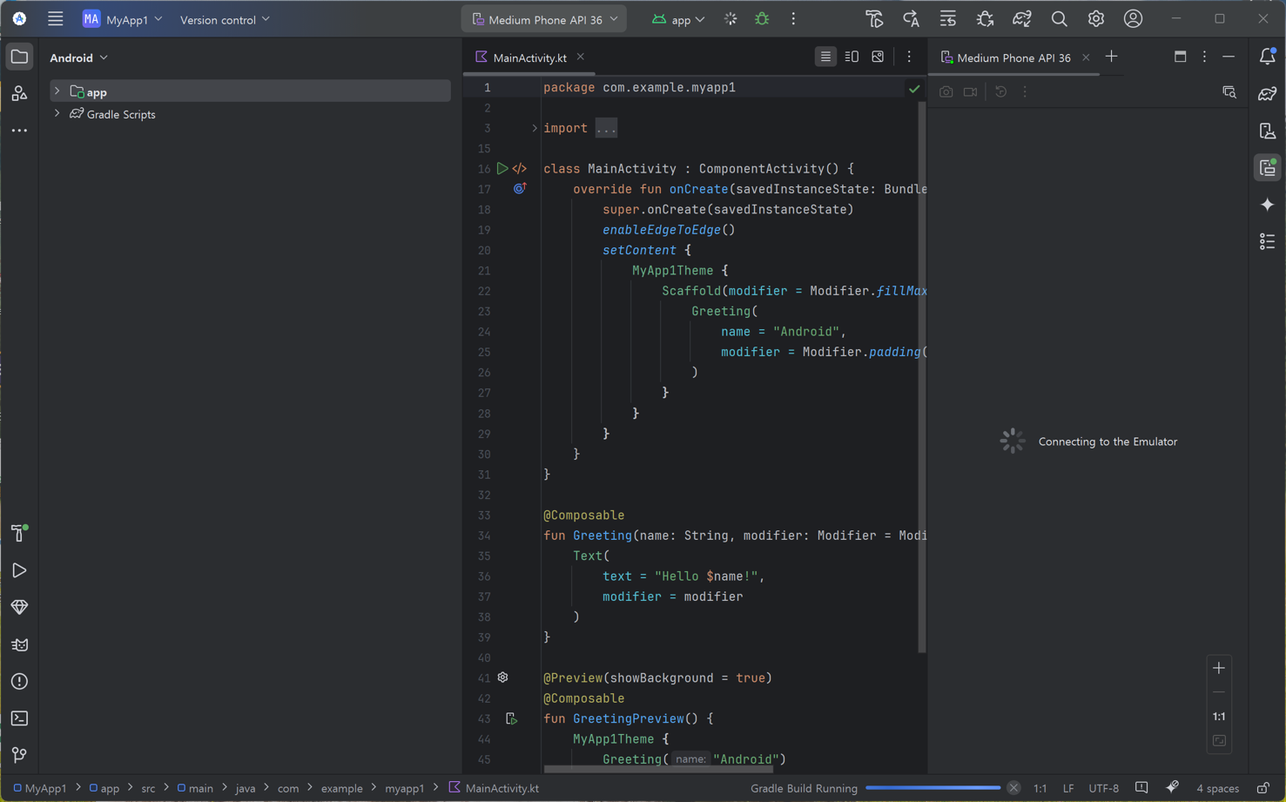Open editor tab options menu
The width and height of the screenshot is (1286, 802).
coord(909,57)
